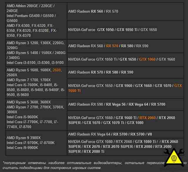Select the 'AMD Ryzen 5 3600, 3600X' line
This screenshot has width=188, height=172.
click(x=29, y=102)
